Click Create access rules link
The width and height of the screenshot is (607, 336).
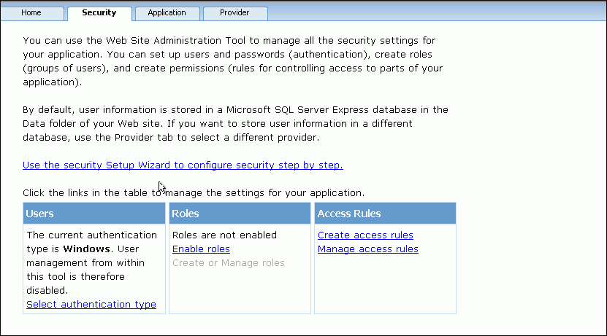coord(365,235)
